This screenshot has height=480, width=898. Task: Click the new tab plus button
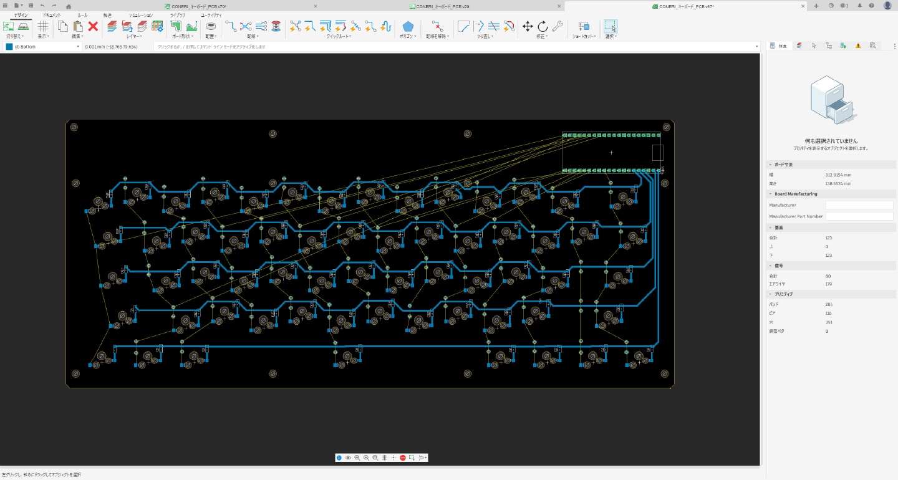pos(816,6)
